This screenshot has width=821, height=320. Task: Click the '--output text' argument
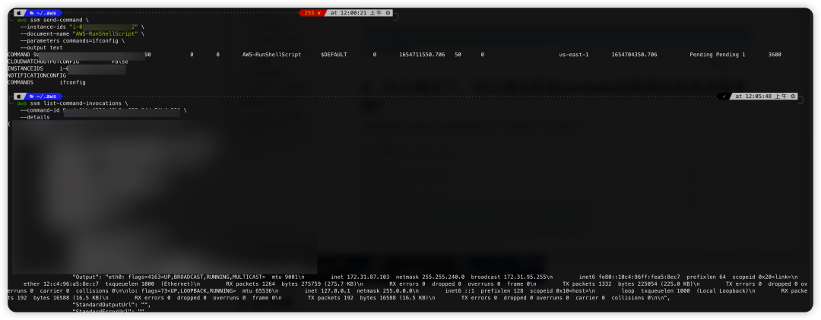pyautogui.click(x=41, y=48)
